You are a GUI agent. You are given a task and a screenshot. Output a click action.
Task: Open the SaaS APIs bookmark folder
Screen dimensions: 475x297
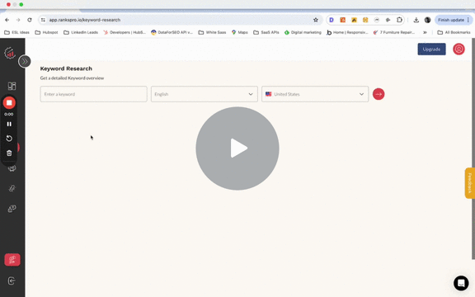pos(266,32)
